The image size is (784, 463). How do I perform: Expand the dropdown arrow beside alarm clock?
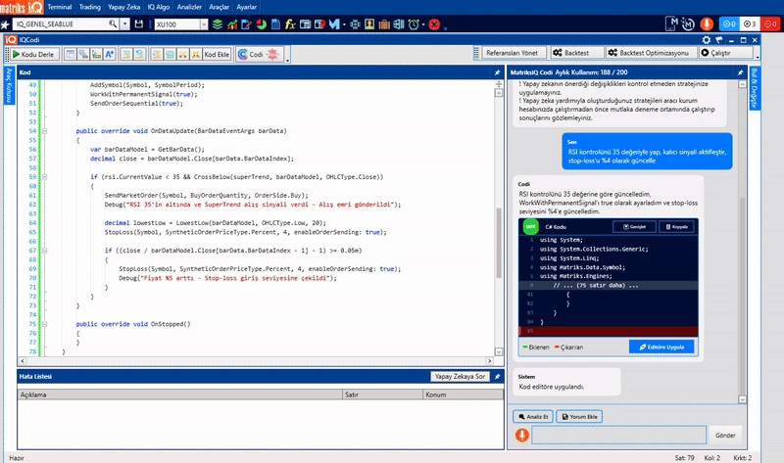click(423, 24)
